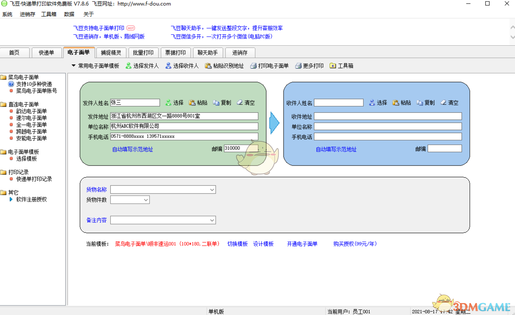Screen dimensions: 515x315
Task: Open 快递单打印记录 in the sidebar
Action: (34, 179)
